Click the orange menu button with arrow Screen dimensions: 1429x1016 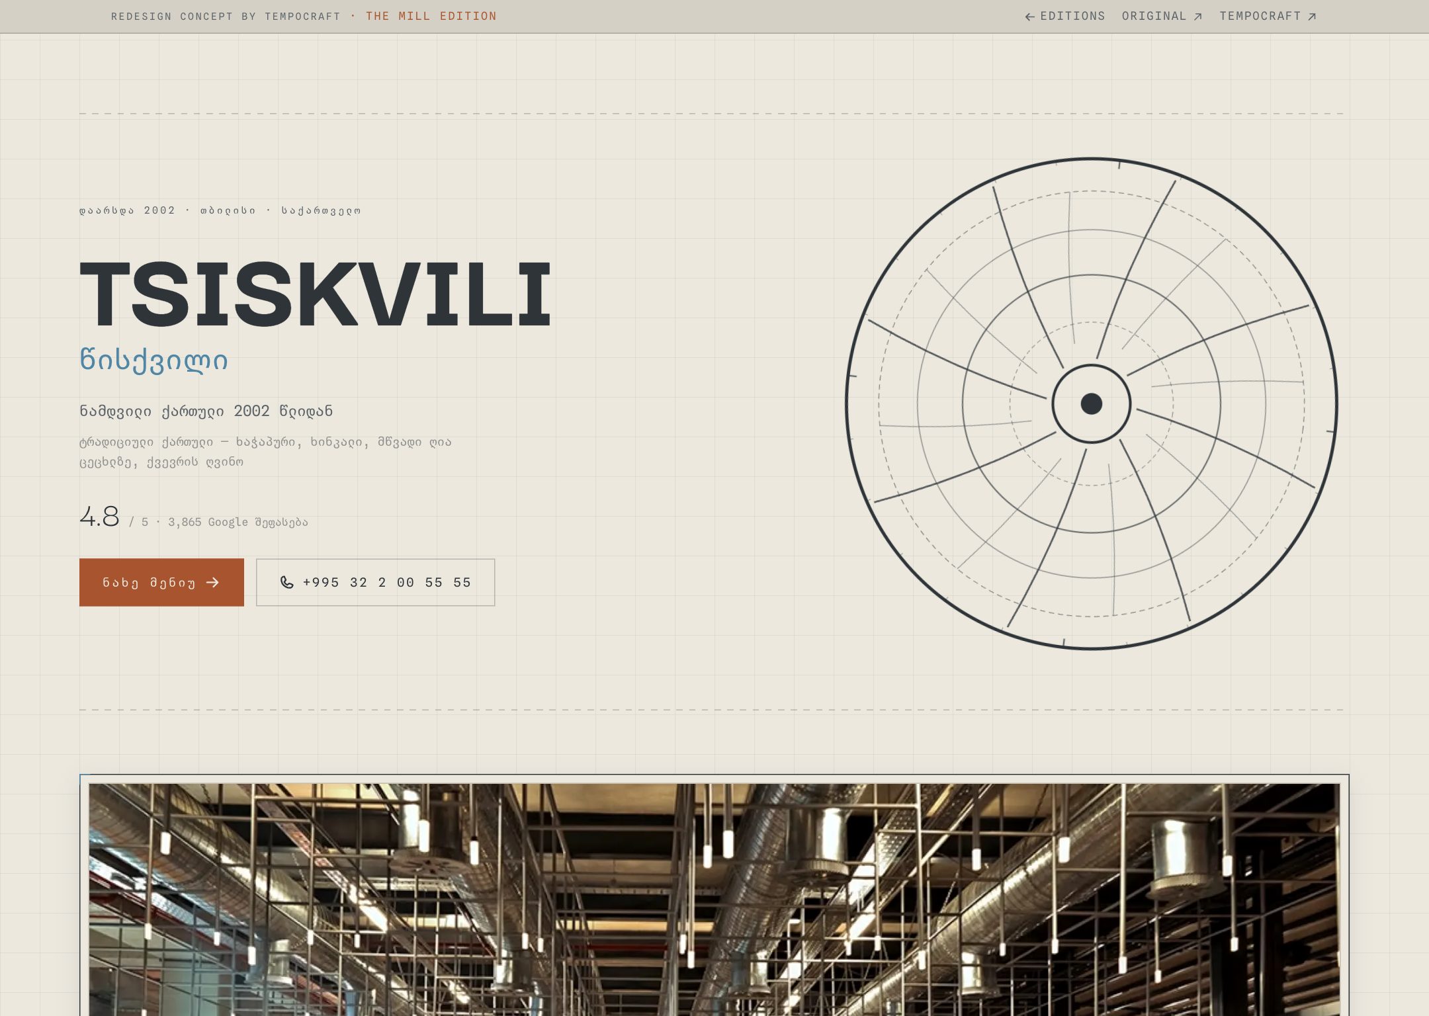pos(161,582)
